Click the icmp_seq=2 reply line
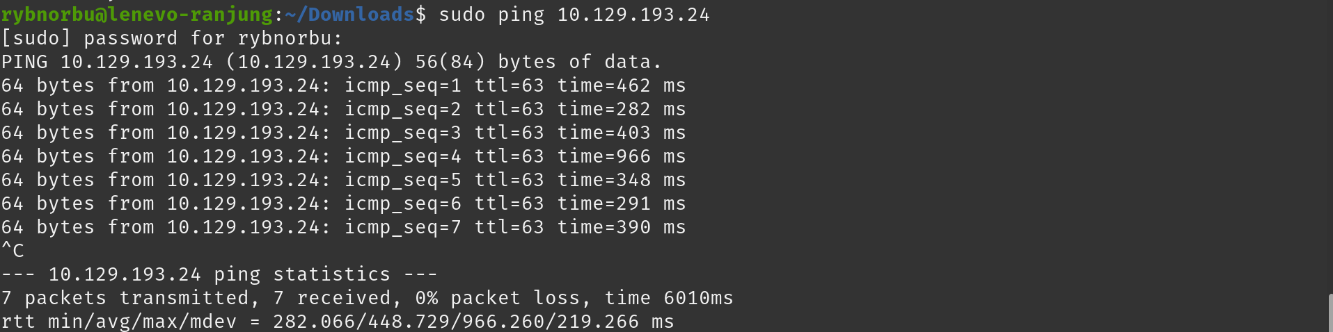The width and height of the screenshot is (1333, 332). point(343,109)
